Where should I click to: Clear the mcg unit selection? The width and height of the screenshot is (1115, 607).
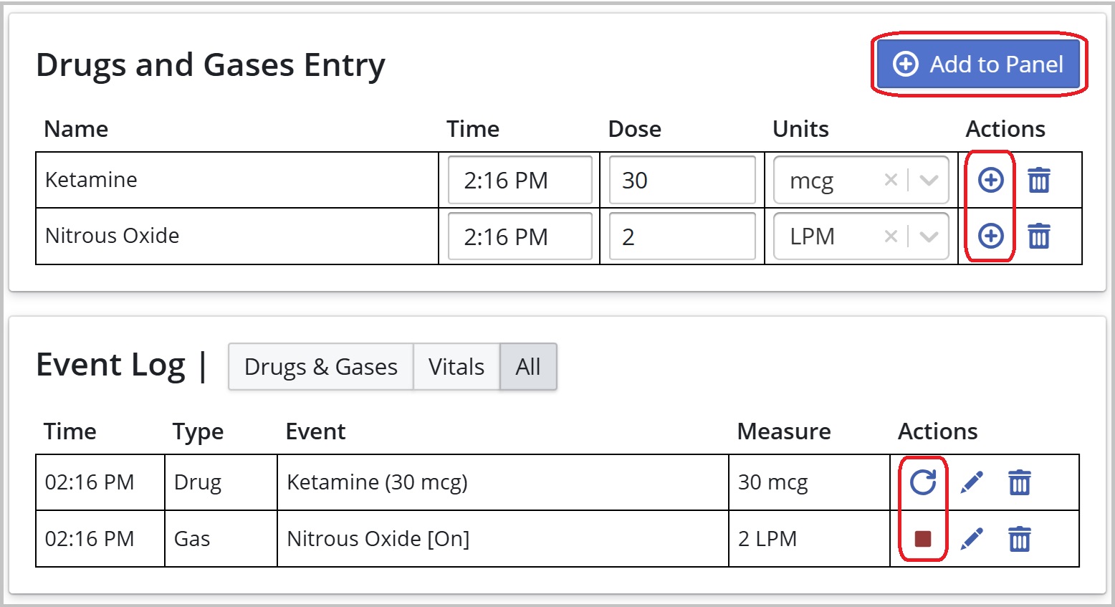pyautogui.click(x=891, y=180)
